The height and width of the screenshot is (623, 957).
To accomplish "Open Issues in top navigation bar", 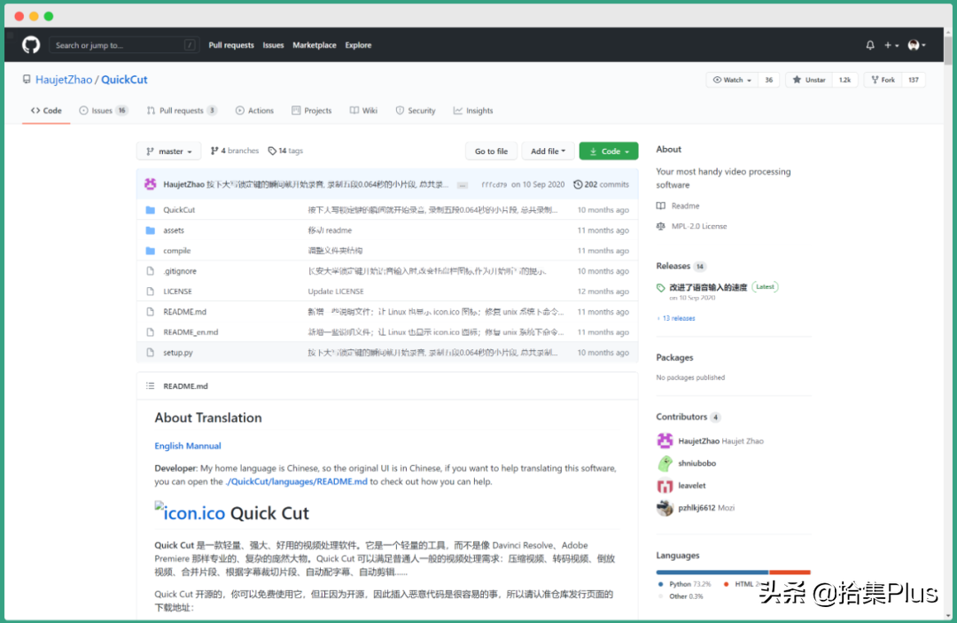I will [x=274, y=45].
